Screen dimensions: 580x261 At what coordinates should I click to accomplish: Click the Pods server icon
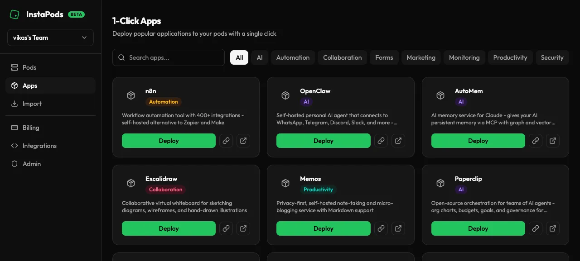tap(14, 67)
